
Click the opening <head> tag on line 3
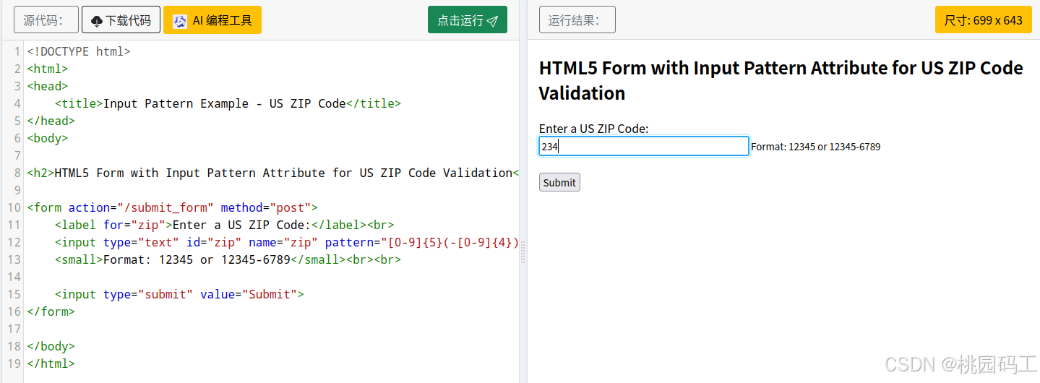pyautogui.click(x=48, y=86)
